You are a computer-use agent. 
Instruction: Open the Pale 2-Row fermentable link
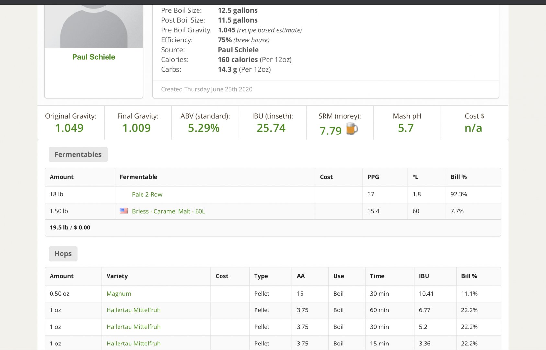(x=147, y=194)
